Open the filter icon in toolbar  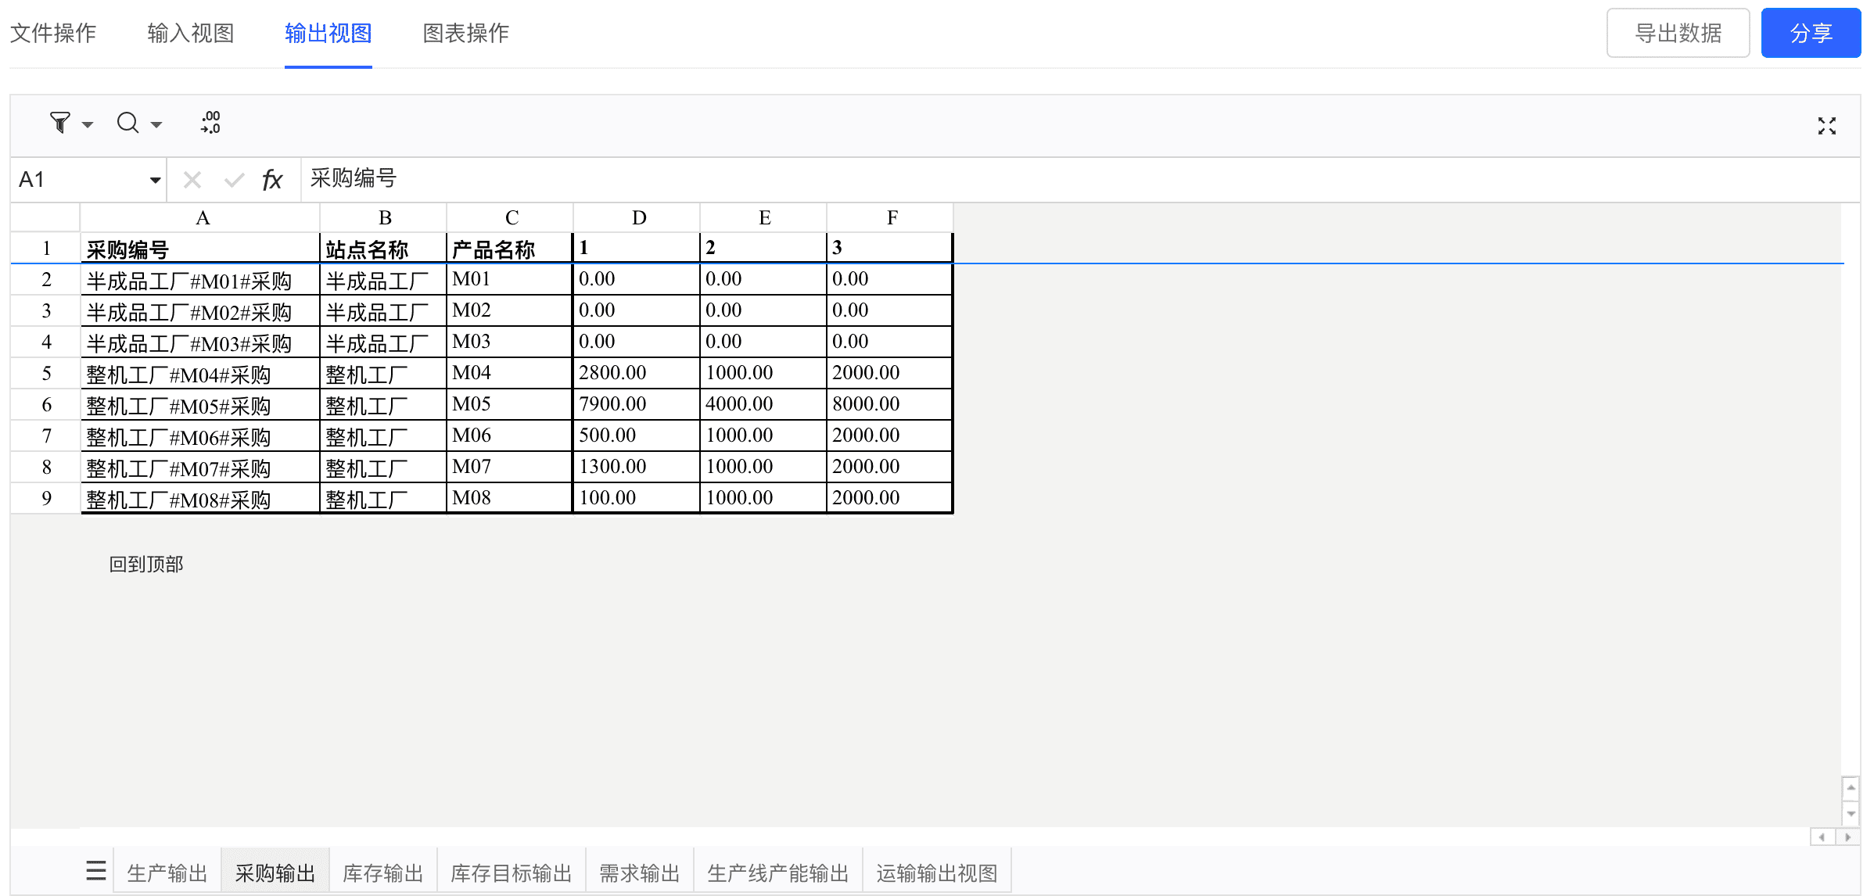60,123
